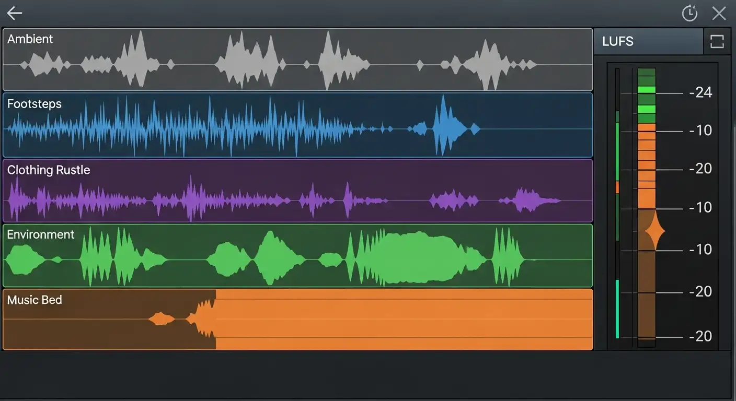Expand the LUFS meter to fullscreen
Viewport: 736px width, 401px height.
pyautogui.click(x=717, y=41)
